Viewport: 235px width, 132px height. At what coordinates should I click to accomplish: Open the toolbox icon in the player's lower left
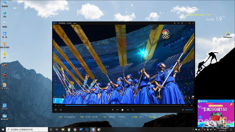click(x=56, y=110)
